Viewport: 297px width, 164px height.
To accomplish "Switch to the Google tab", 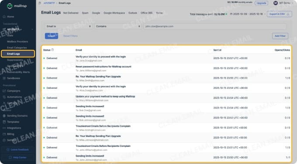I will click(96, 13).
